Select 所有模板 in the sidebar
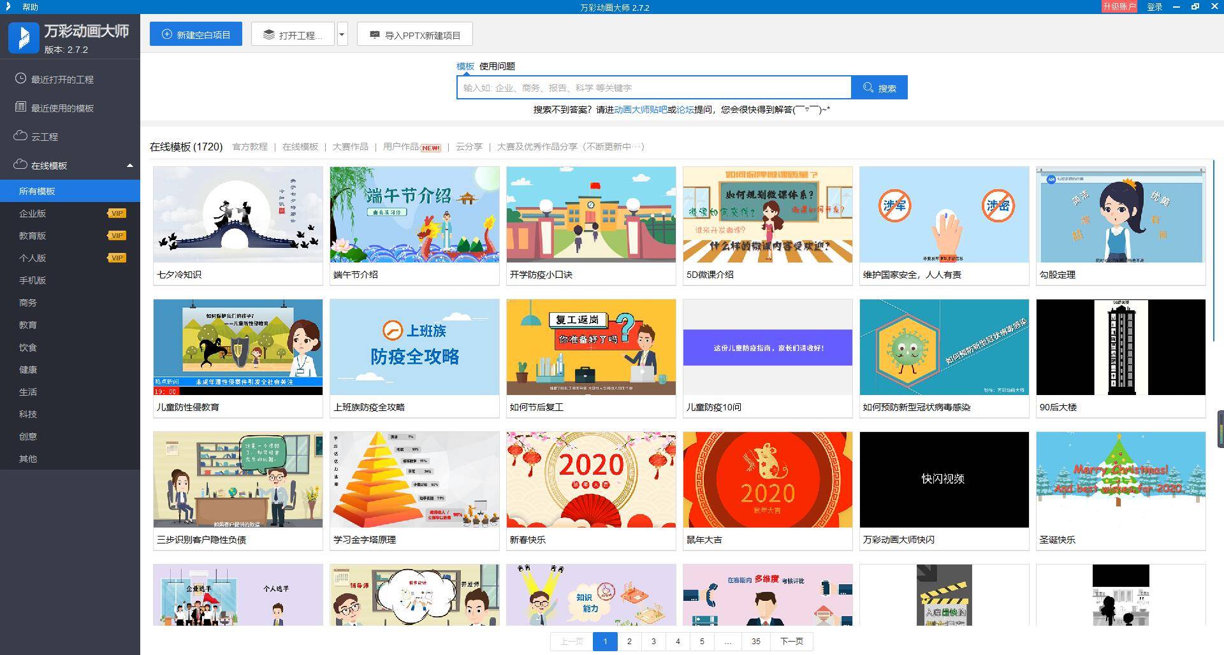Image resolution: width=1224 pixels, height=655 pixels. [x=70, y=191]
